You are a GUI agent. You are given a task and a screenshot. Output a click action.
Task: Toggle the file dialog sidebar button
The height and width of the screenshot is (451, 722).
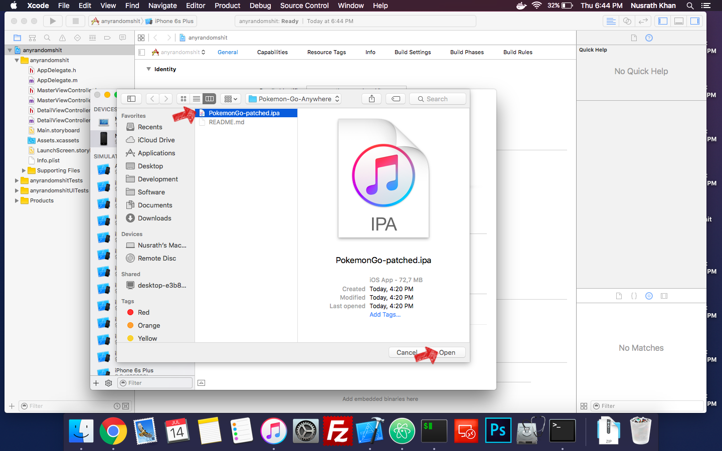(131, 99)
